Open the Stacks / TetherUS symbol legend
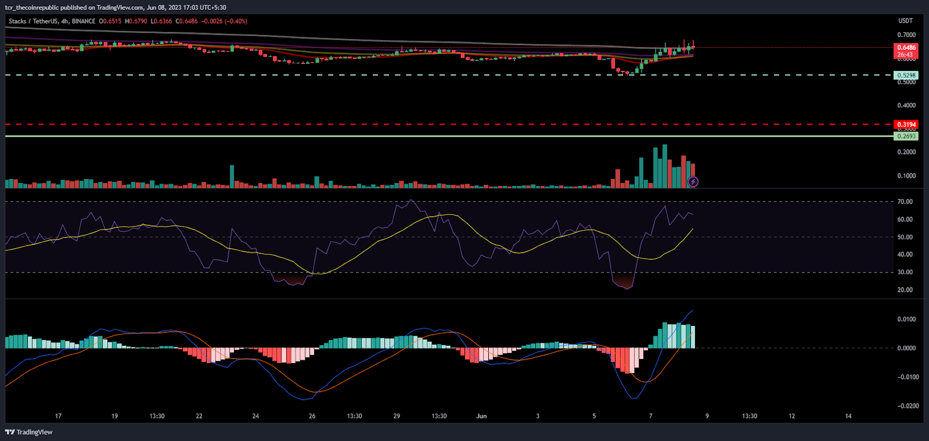The width and height of the screenshot is (929, 441). 52,21
